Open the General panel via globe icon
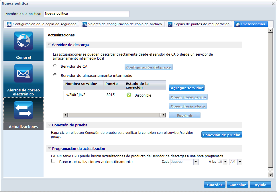This screenshot has height=192, width=277. [x=23, y=41]
